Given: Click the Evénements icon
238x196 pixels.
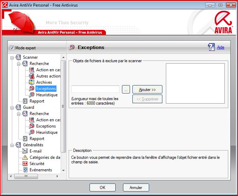Looking at the screenshot, I should (25, 170).
